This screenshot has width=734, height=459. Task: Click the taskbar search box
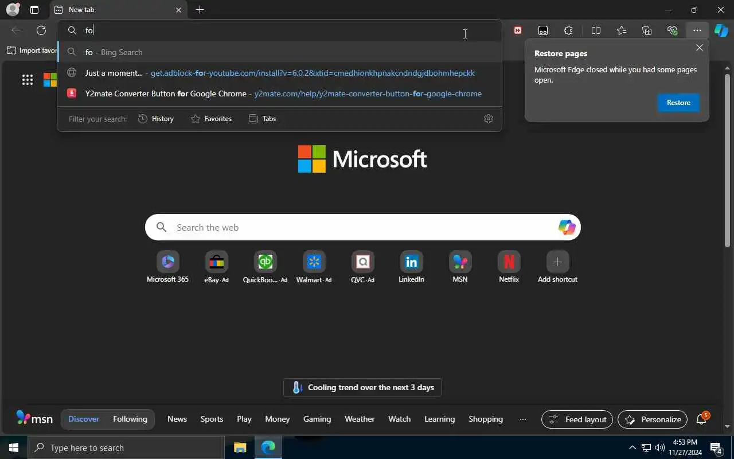126,448
